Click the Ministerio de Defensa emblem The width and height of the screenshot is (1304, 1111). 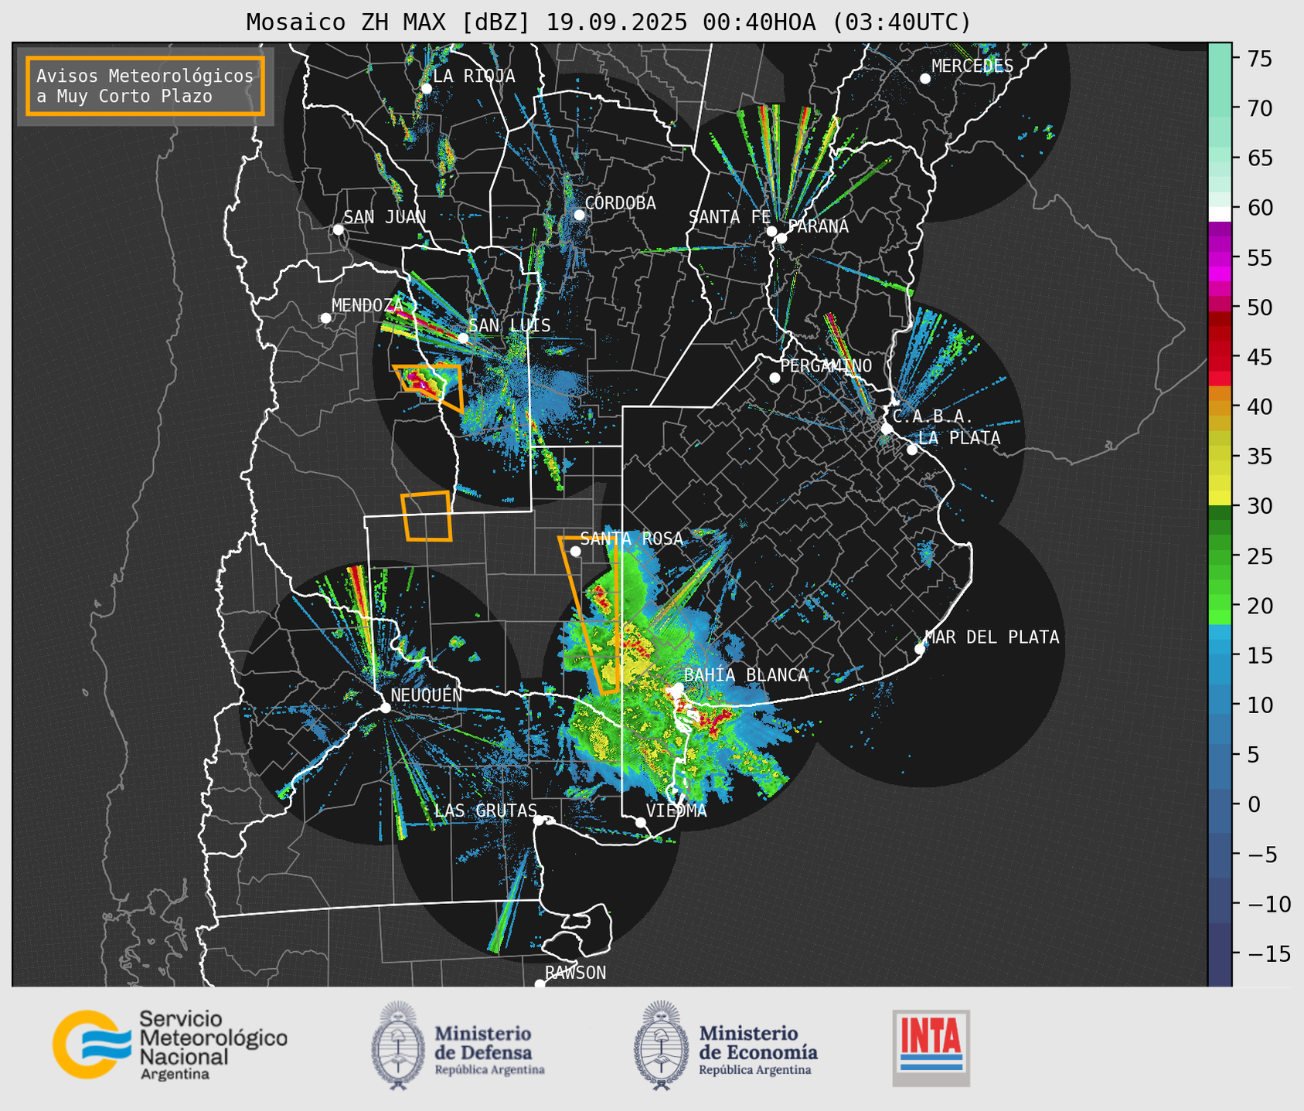tap(398, 1045)
